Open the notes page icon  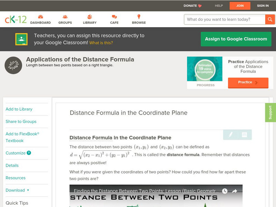[x=244, y=135]
